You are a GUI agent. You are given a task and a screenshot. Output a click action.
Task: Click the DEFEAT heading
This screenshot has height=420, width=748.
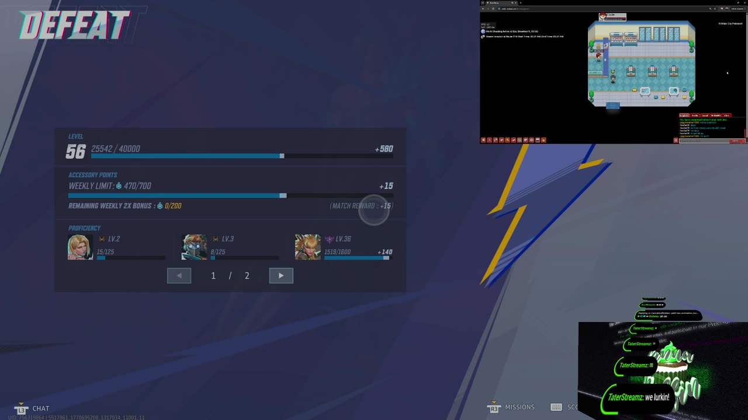tap(74, 26)
